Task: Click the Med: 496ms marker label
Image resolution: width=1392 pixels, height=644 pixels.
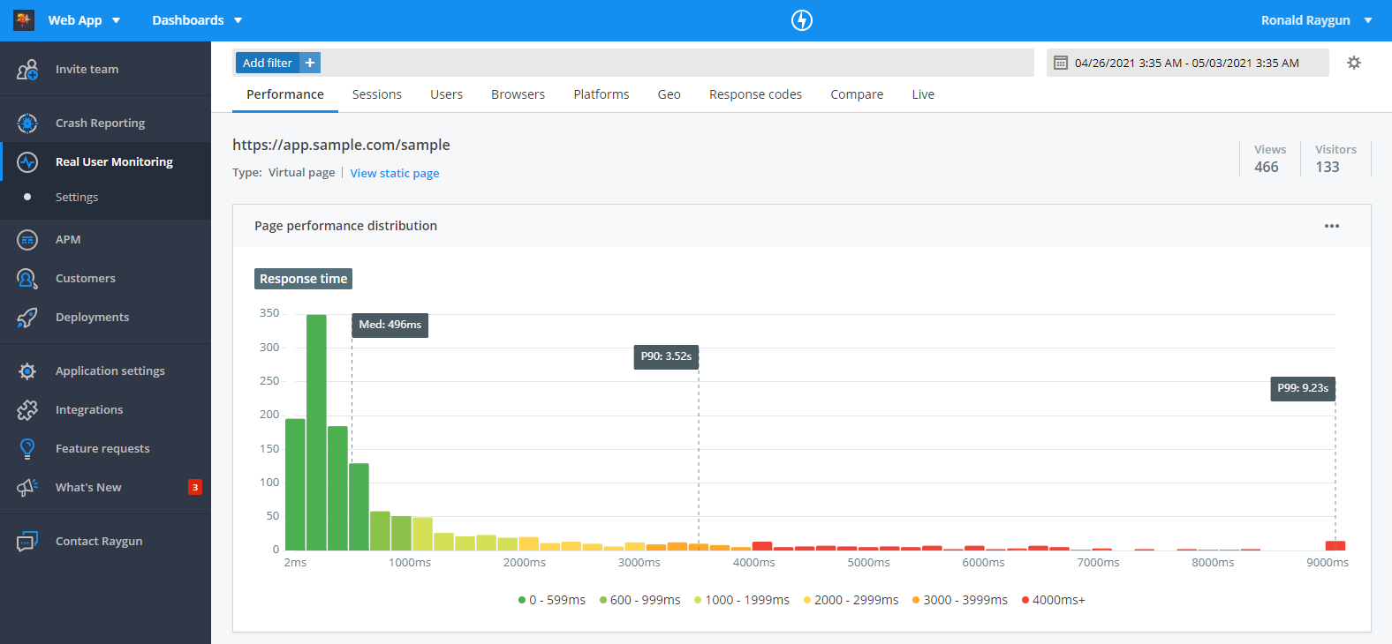Action: tap(390, 325)
